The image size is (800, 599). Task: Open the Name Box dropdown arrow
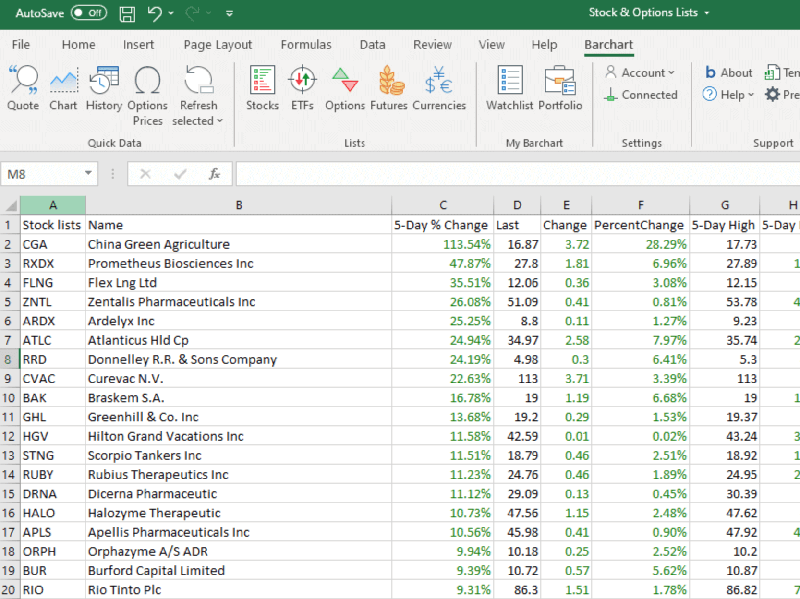click(x=88, y=173)
